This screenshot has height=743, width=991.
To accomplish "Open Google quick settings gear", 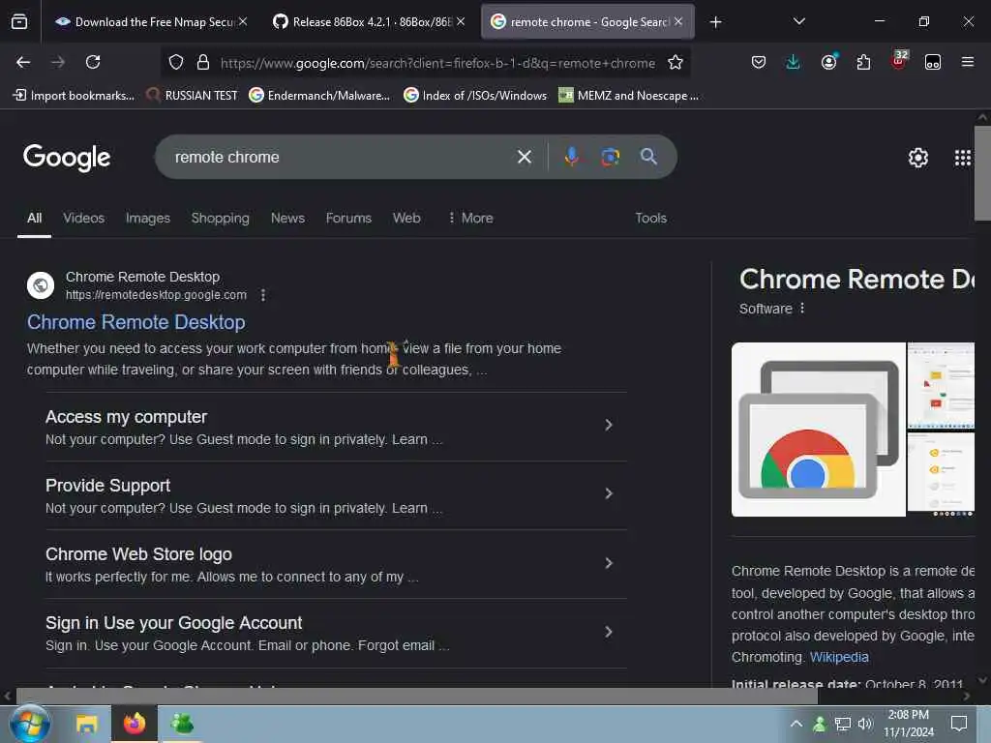I will 917,158.
